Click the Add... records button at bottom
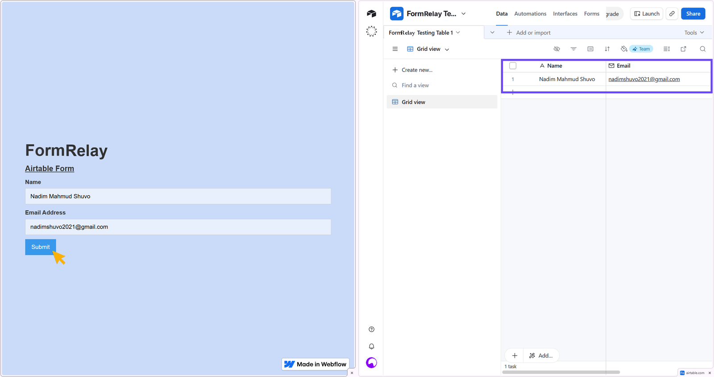The image size is (714, 377). (x=541, y=356)
